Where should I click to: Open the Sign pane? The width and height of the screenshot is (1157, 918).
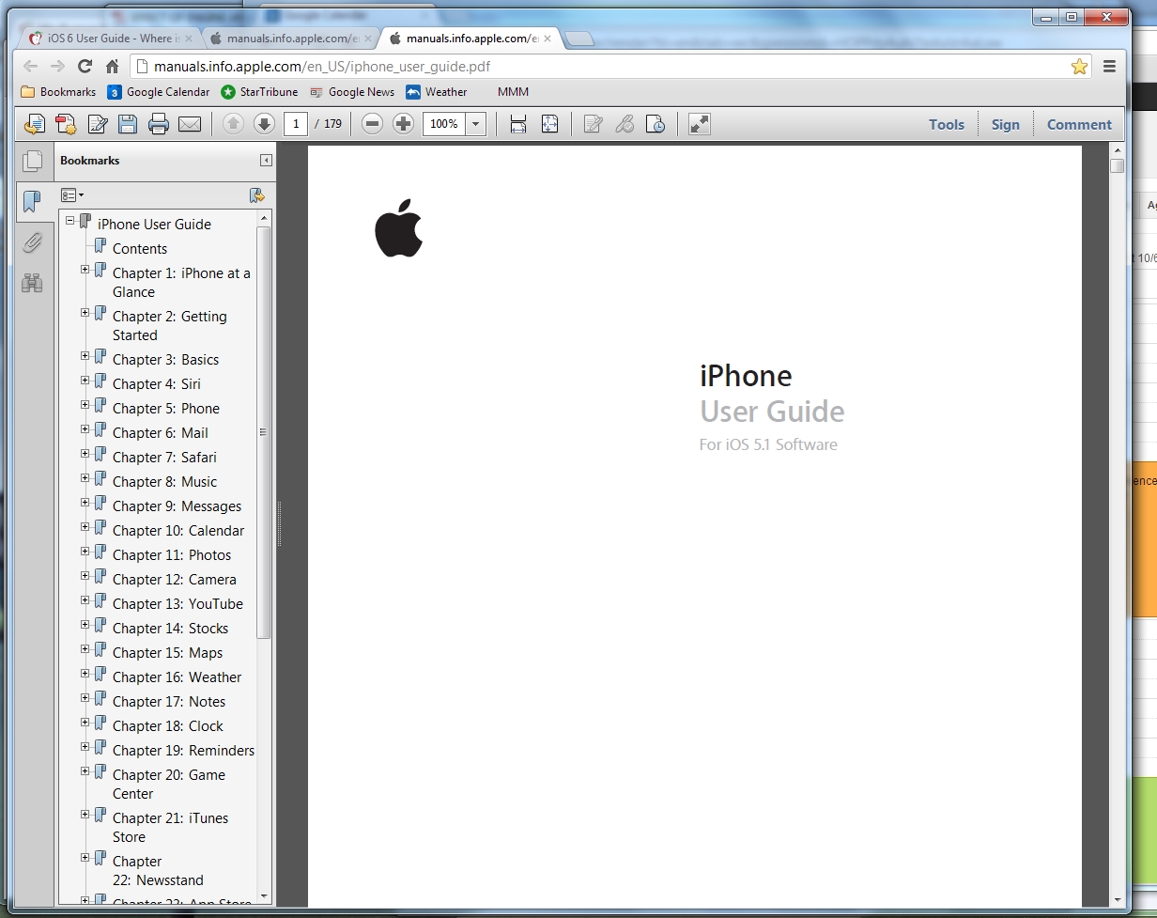pyautogui.click(x=1005, y=124)
